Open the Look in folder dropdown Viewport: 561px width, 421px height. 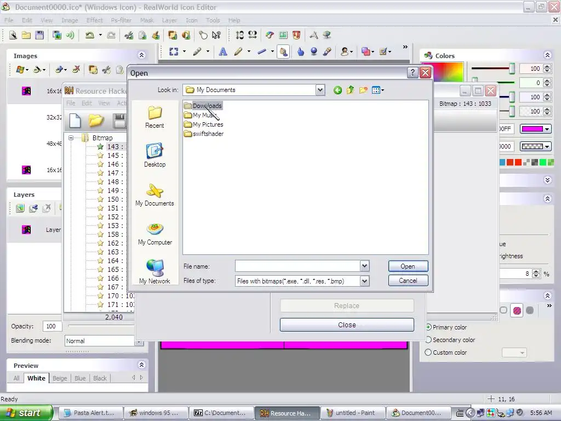pos(320,90)
